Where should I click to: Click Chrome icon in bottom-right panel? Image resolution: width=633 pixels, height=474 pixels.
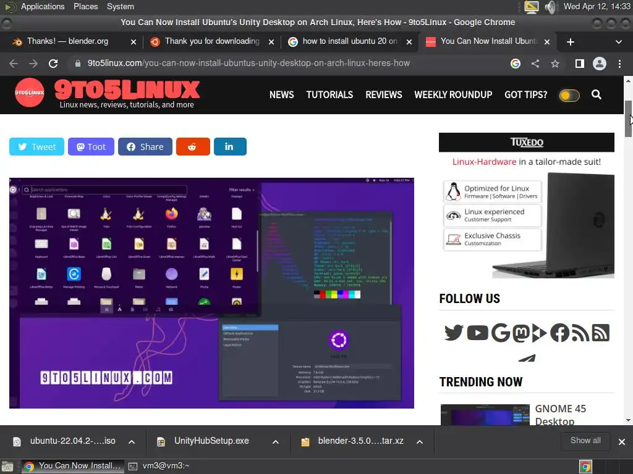tap(585, 467)
